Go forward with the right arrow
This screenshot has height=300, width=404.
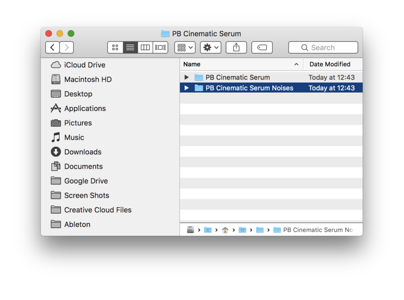point(67,47)
